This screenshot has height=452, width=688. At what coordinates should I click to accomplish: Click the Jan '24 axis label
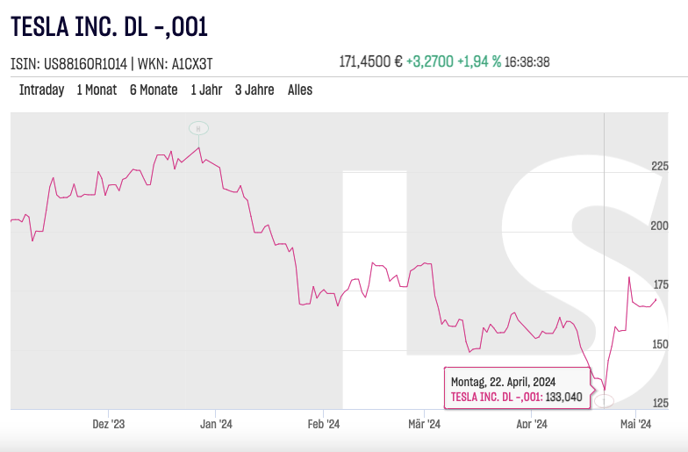point(216,424)
